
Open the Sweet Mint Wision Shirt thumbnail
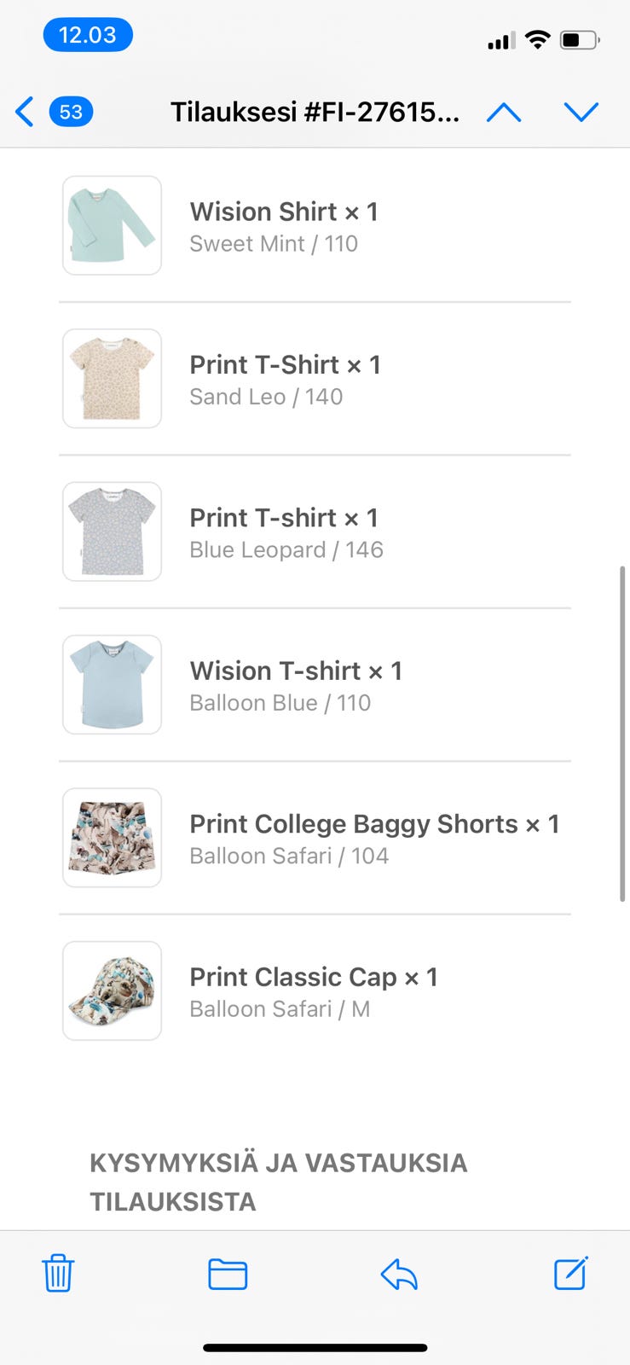112,225
